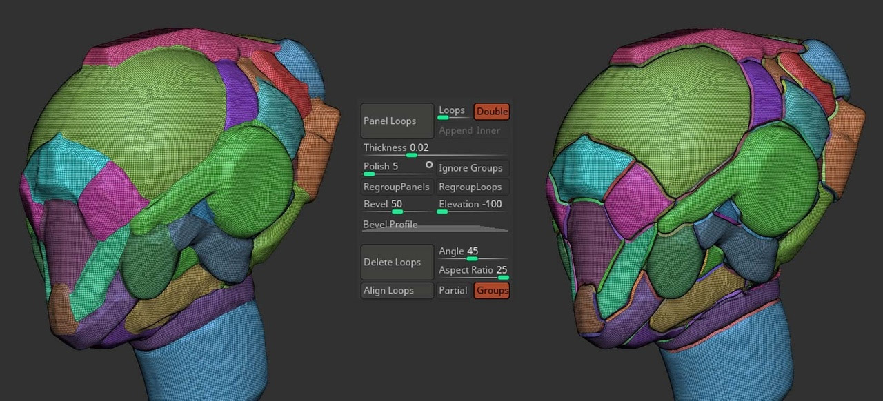Toggle the Double option off
This screenshot has height=401, width=883.
(492, 112)
